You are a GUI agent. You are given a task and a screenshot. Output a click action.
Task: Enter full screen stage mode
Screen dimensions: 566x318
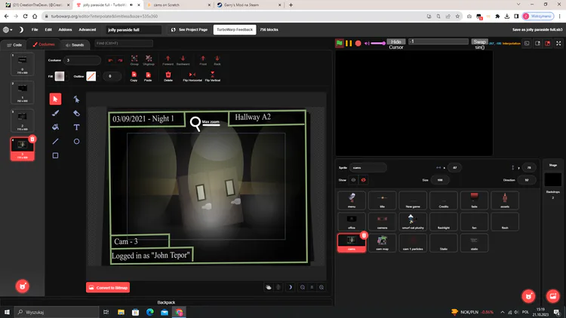558,43
